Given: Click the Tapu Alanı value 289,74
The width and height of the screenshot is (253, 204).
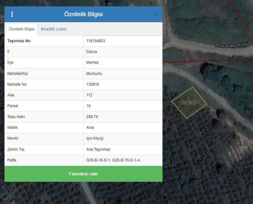Looking at the screenshot, I should (92, 117).
